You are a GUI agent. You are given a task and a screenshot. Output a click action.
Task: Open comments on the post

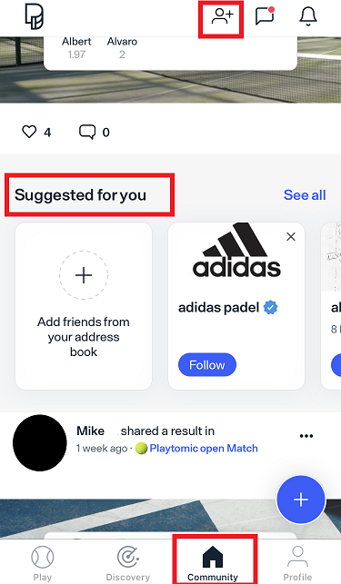[x=87, y=132]
